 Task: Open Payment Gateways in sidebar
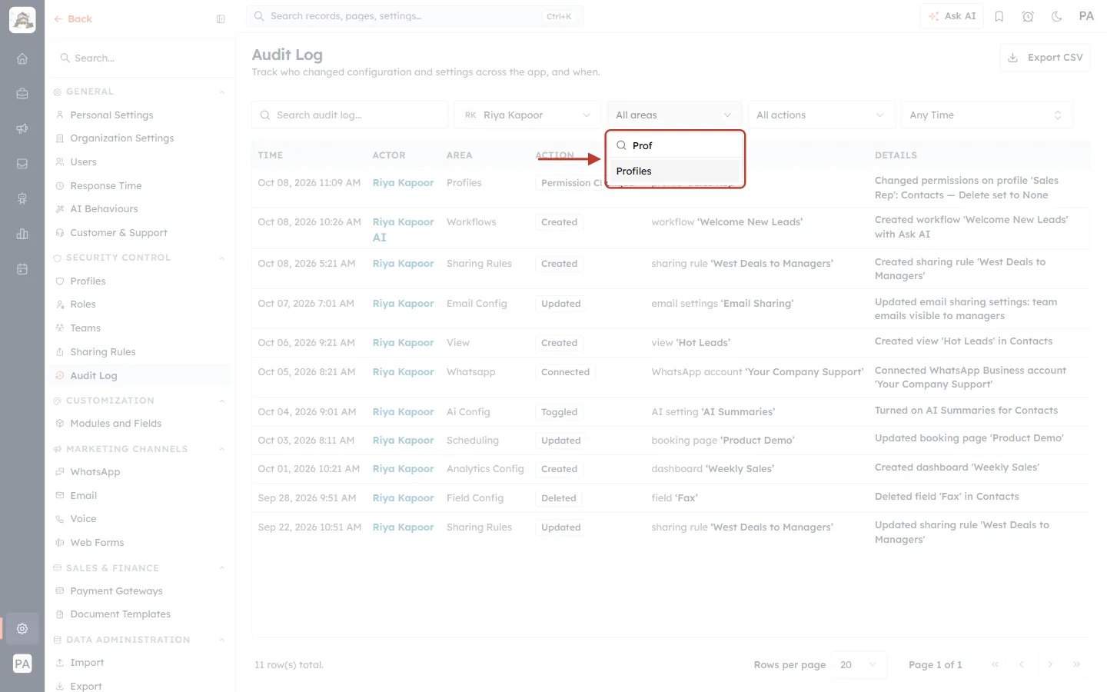(x=116, y=591)
